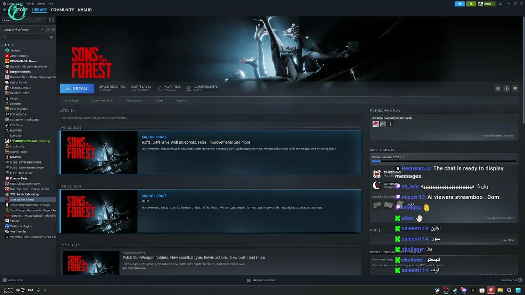Viewport: 525px width, 295px height.
Task: View all friends who play
Action: pos(498,136)
